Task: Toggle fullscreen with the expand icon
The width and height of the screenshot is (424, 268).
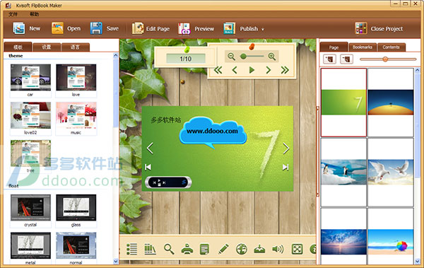Action: (x=297, y=249)
